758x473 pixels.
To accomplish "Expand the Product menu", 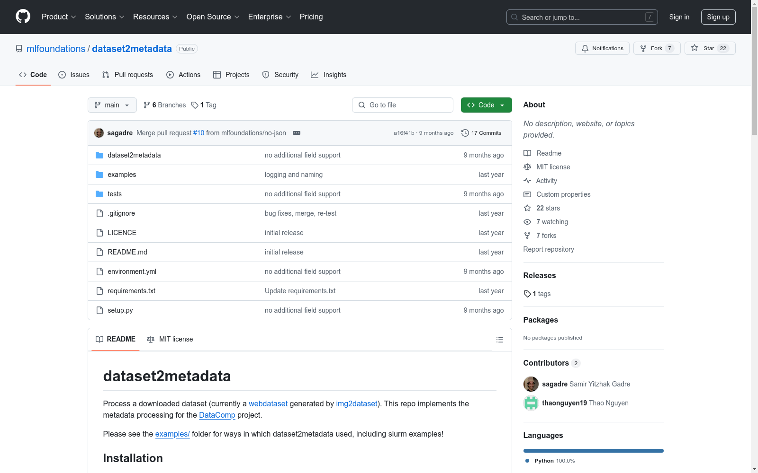I will (59, 17).
